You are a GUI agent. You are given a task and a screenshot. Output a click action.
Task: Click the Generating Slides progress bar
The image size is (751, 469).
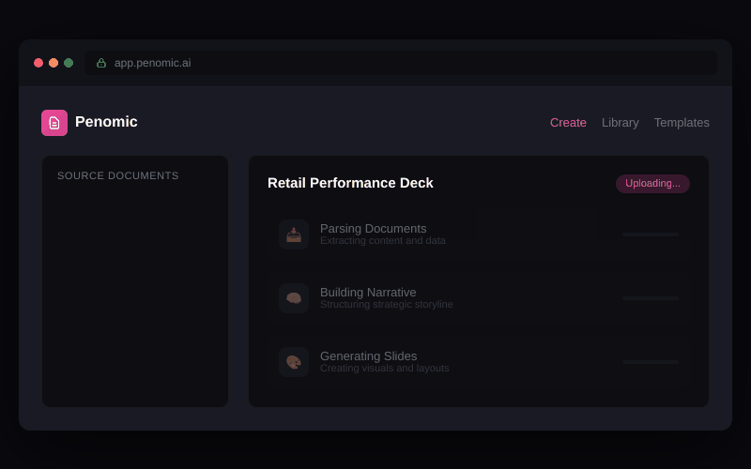[650, 362]
